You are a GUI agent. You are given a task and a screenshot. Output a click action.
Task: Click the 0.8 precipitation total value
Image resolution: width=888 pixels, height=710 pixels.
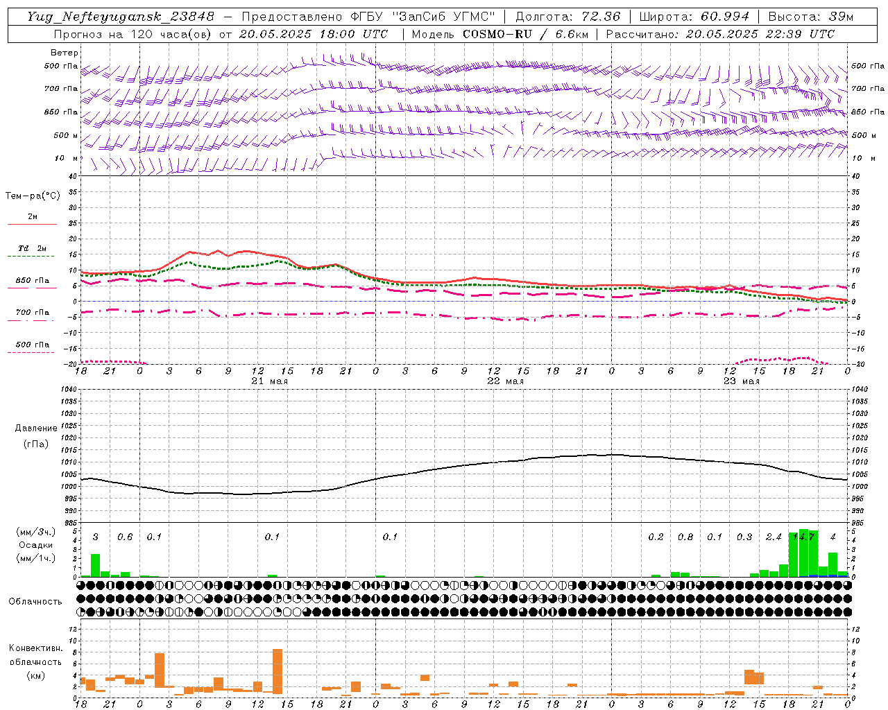(x=685, y=537)
